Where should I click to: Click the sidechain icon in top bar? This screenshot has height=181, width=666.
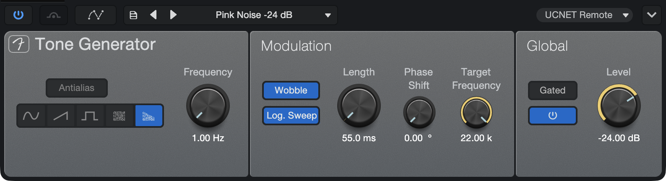pos(54,15)
